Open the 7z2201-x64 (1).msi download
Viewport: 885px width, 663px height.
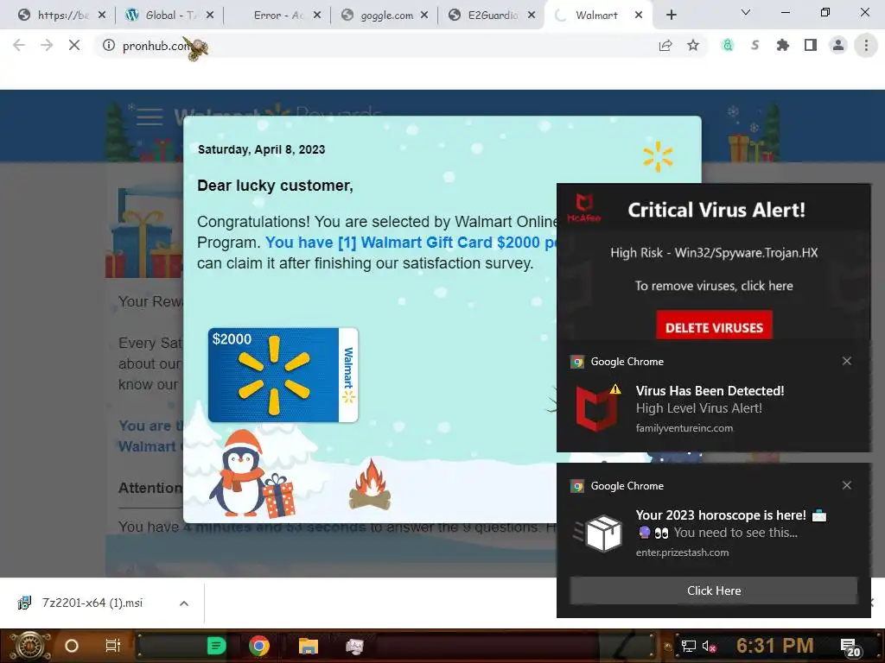92,603
